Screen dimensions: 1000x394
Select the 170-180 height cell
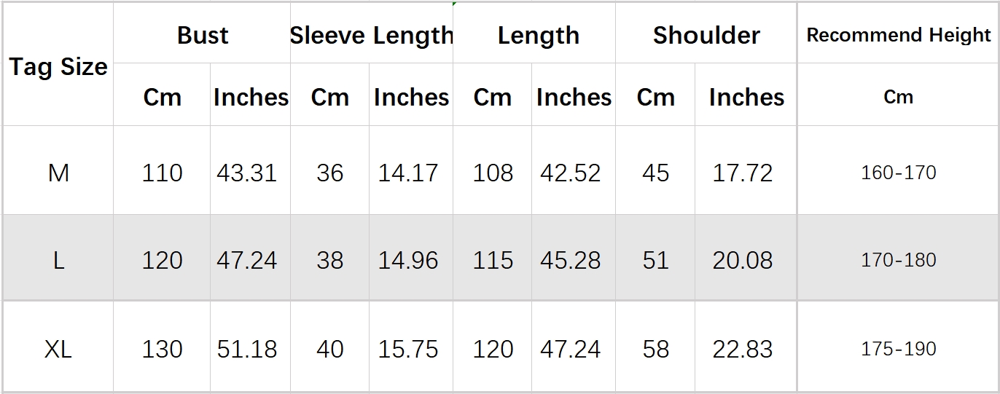(x=899, y=261)
